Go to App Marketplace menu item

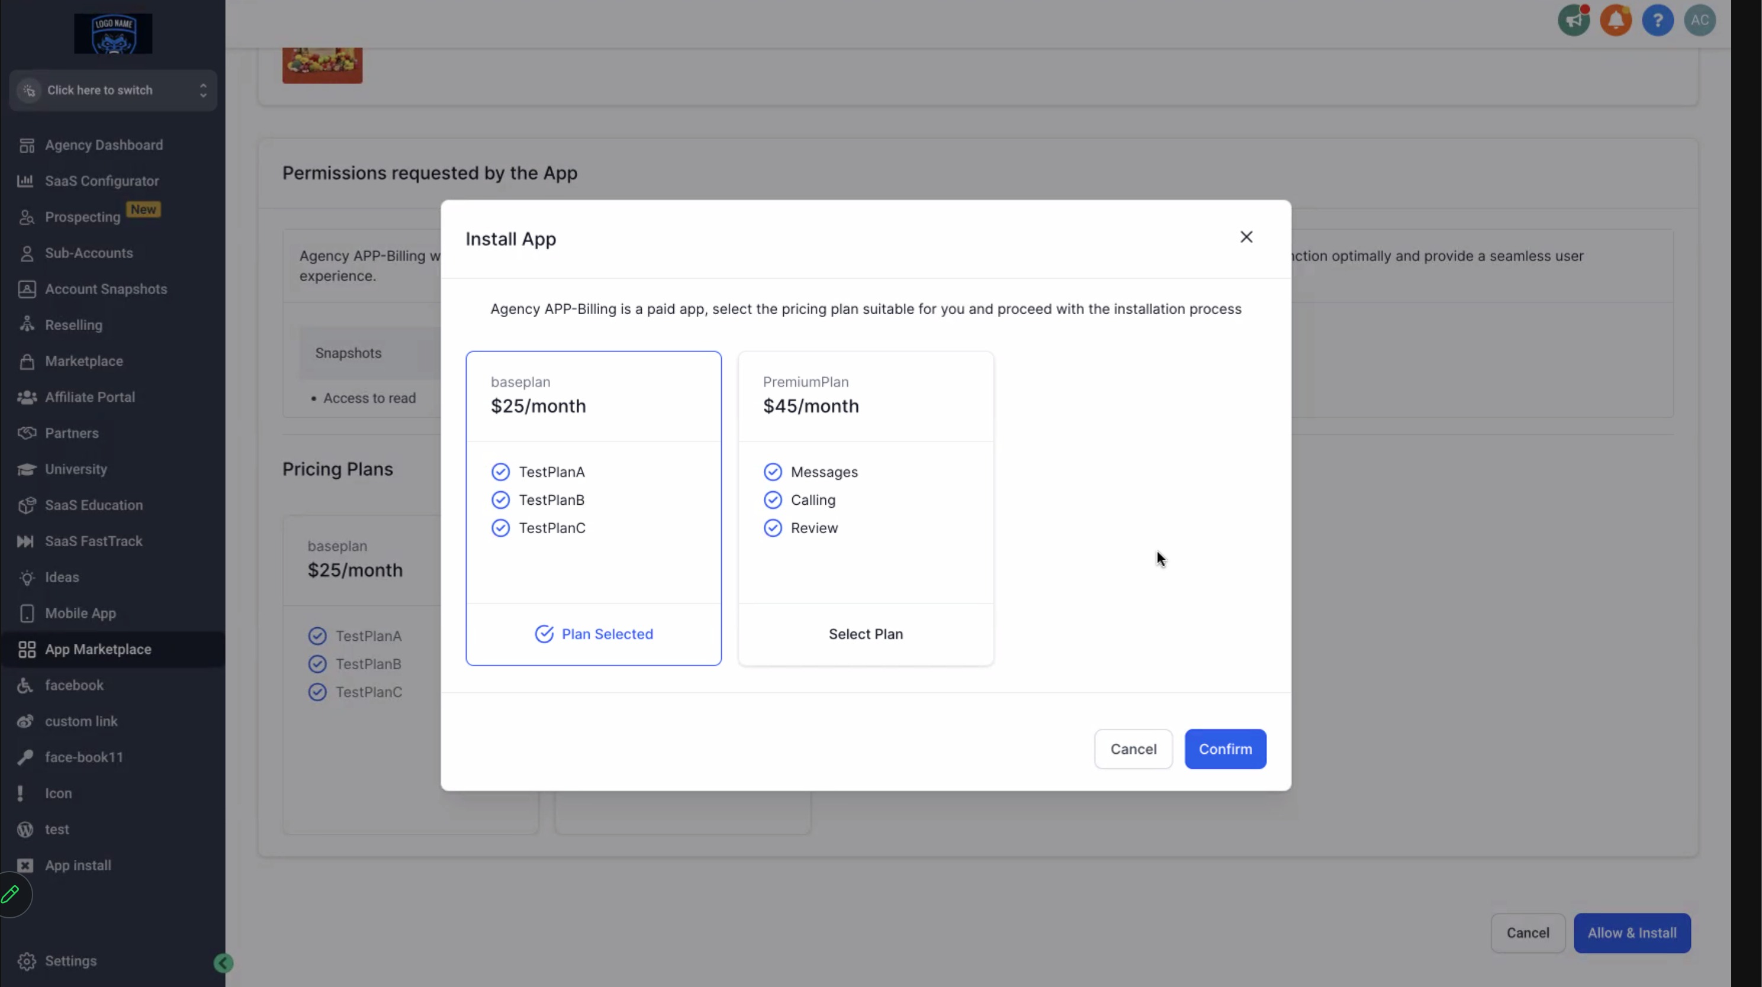[98, 649]
